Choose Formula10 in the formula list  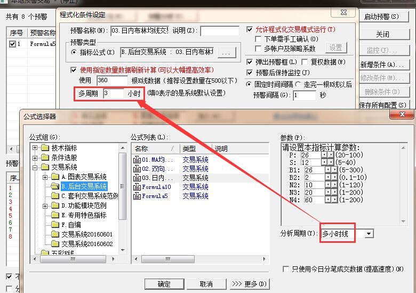point(156,187)
